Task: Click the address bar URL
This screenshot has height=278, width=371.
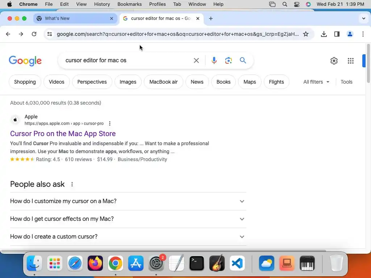Action: point(178,34)
